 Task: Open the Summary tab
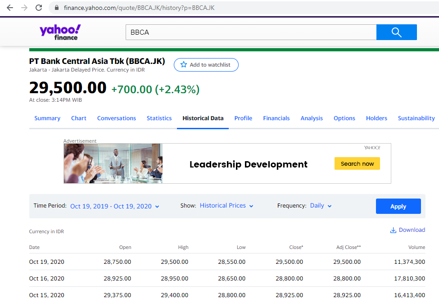47,118
